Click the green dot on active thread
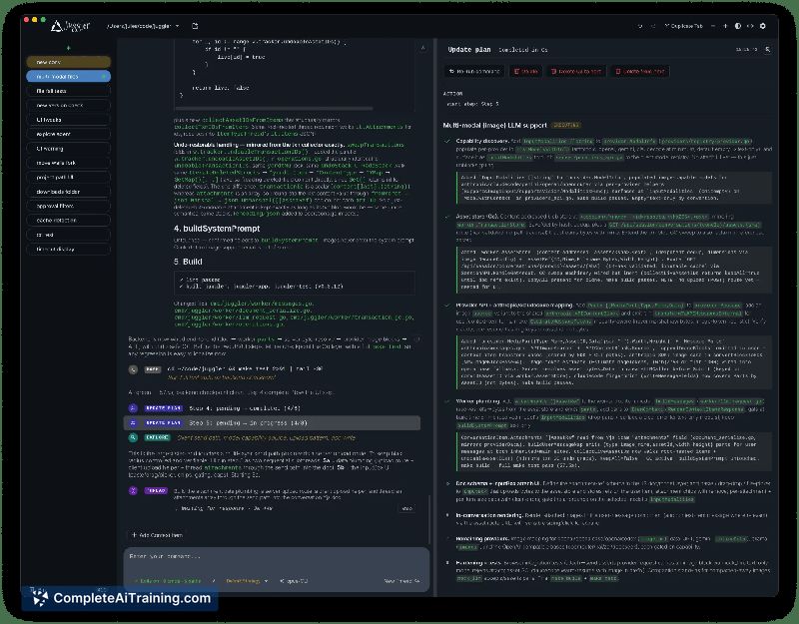Screen dimensions: 799x624 click(104, 77)
